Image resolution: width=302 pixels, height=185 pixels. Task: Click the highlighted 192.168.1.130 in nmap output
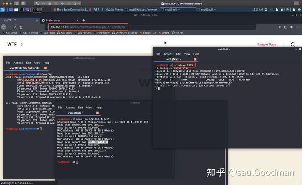[98, 142]
